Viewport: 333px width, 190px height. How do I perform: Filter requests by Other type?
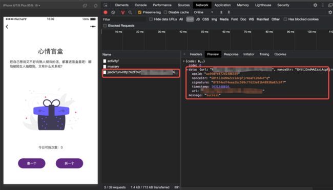click(276, 19)
